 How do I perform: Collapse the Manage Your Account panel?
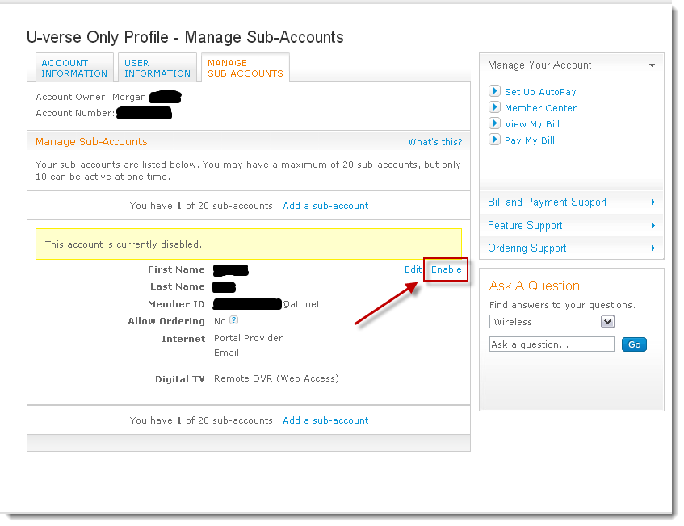[652, 65]
